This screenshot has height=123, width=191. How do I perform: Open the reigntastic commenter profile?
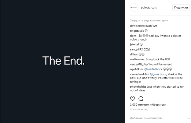[137, 31]
